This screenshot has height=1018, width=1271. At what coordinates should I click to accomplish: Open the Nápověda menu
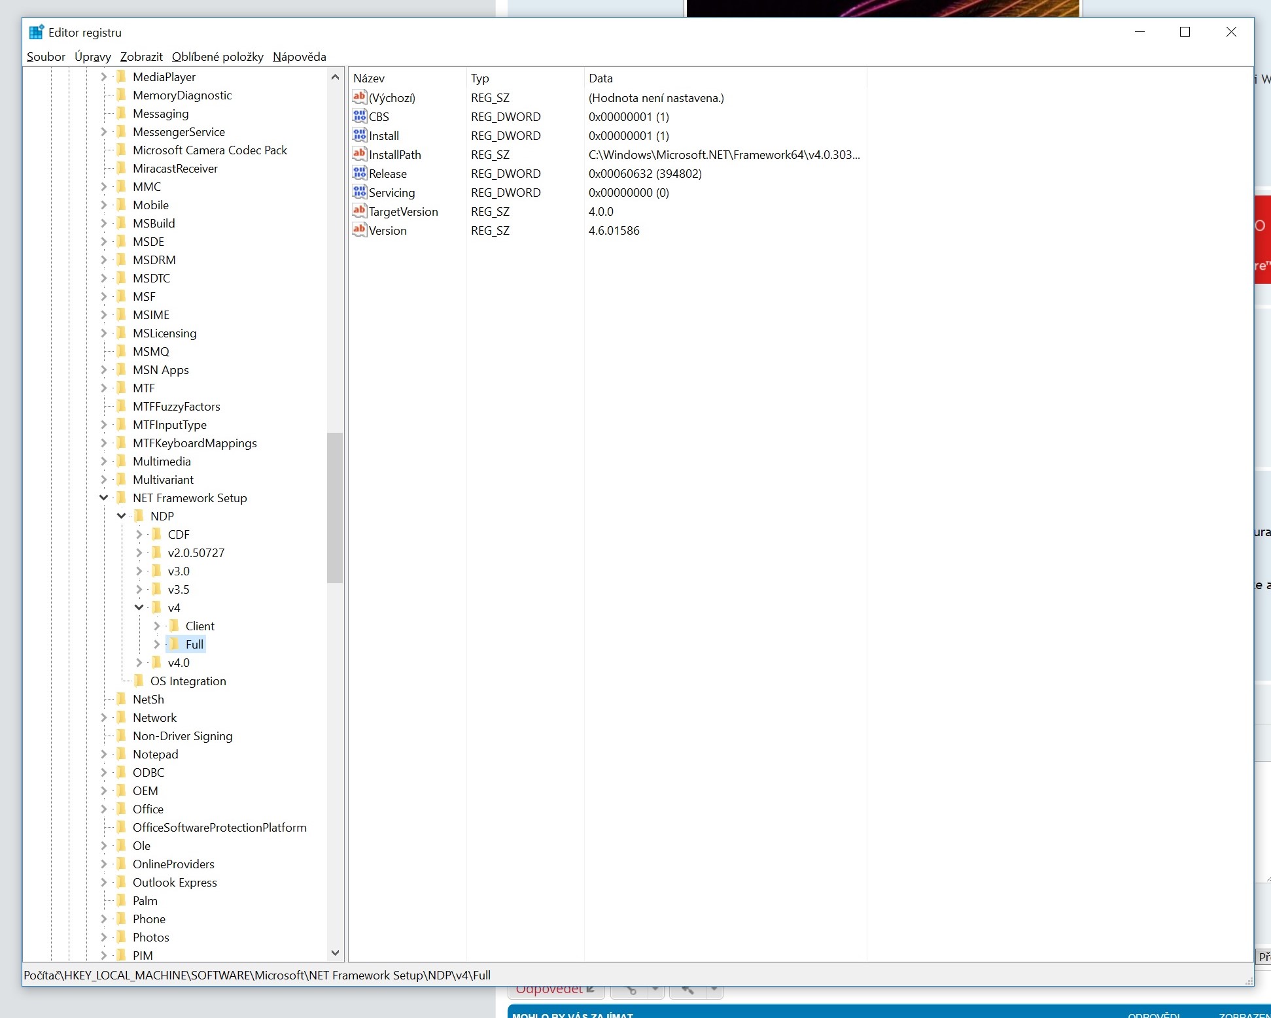coord(299,57)
